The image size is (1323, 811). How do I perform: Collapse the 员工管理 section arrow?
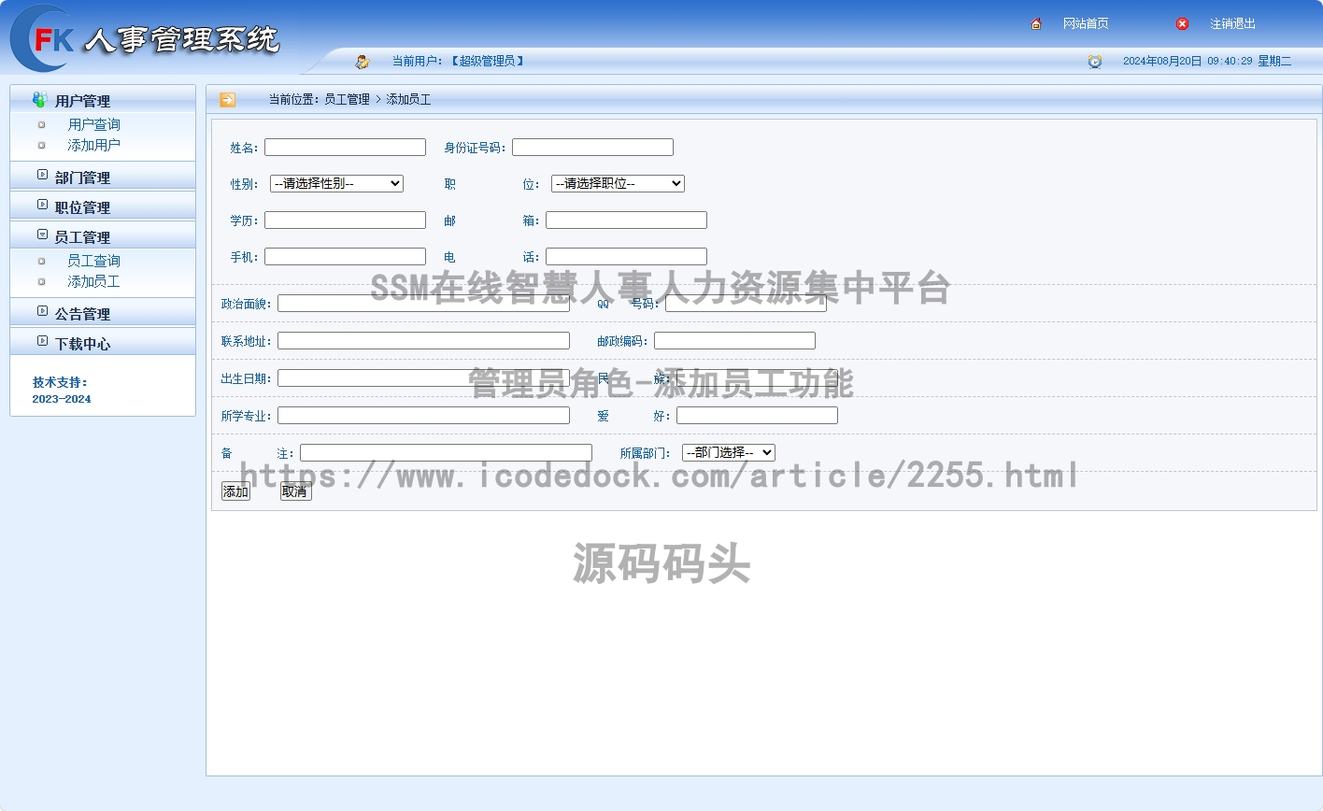tap(42, 235)
